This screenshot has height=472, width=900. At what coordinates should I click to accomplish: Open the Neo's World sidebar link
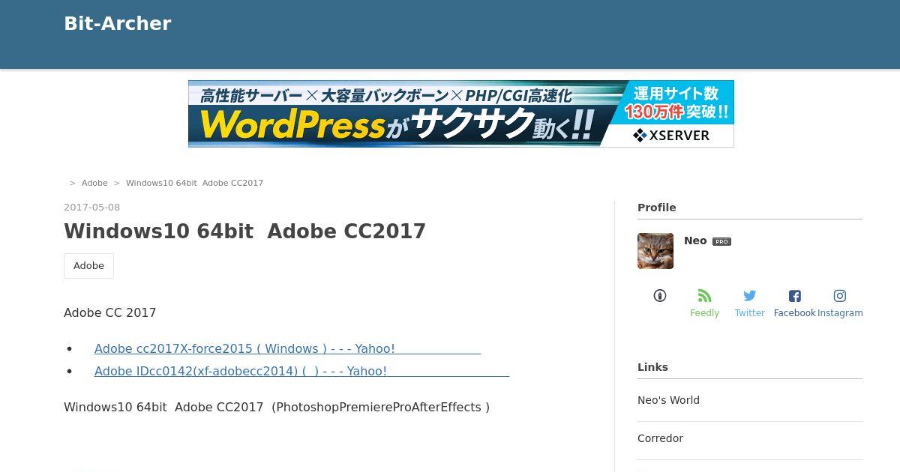(x=668, y=400)
